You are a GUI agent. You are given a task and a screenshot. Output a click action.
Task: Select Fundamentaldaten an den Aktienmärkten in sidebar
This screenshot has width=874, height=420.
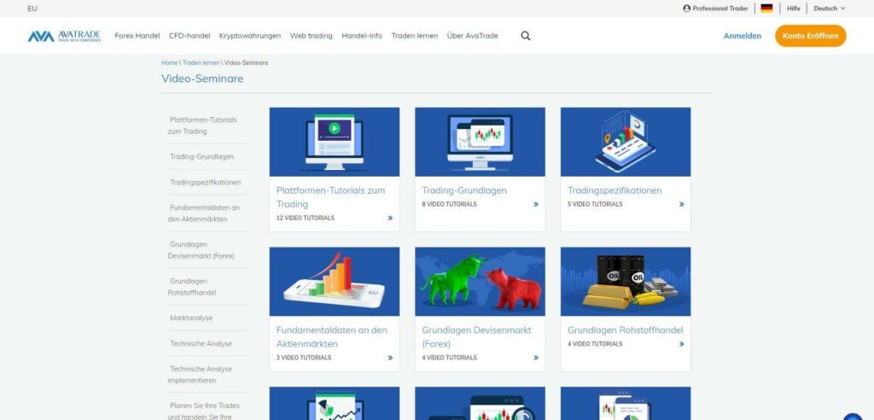(204, 213)
